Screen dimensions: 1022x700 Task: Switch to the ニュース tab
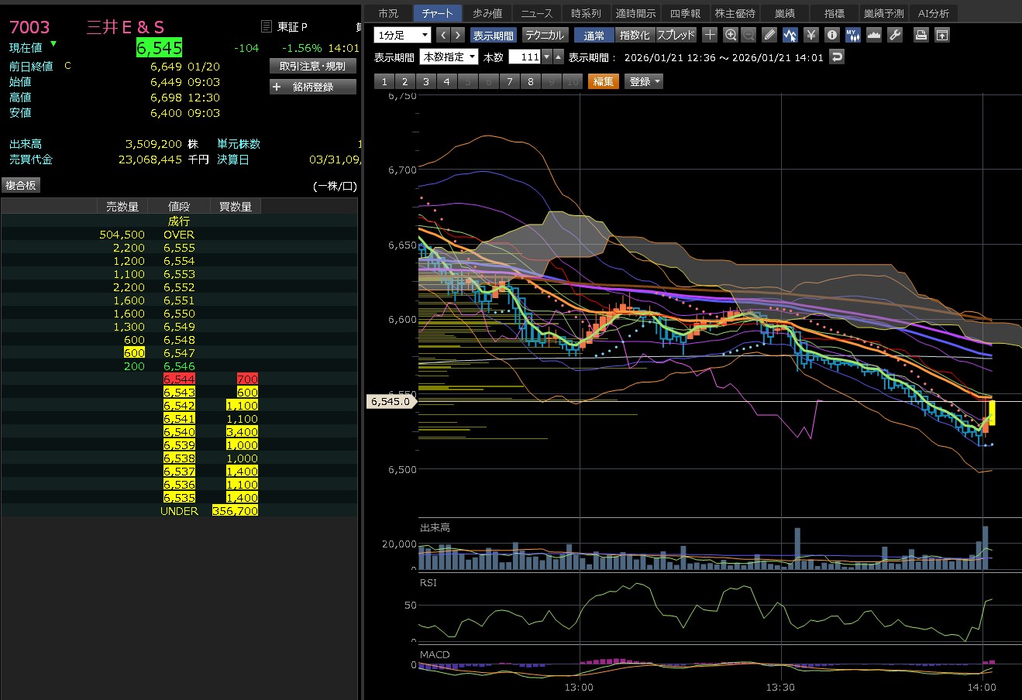pos(536,13)
